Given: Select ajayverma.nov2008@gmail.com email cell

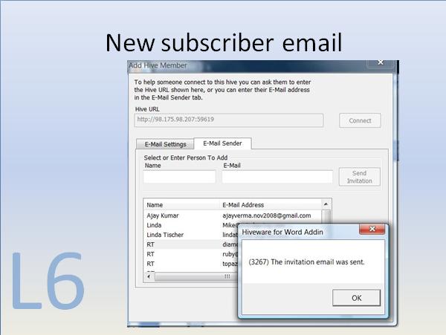Looking at the screenshot, I should pyautogui.click(x=267, y=215).
